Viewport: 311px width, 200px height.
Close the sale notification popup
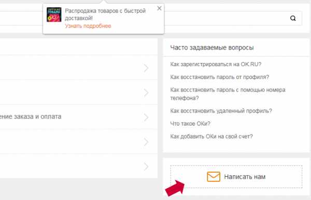[x=159, y=8]
